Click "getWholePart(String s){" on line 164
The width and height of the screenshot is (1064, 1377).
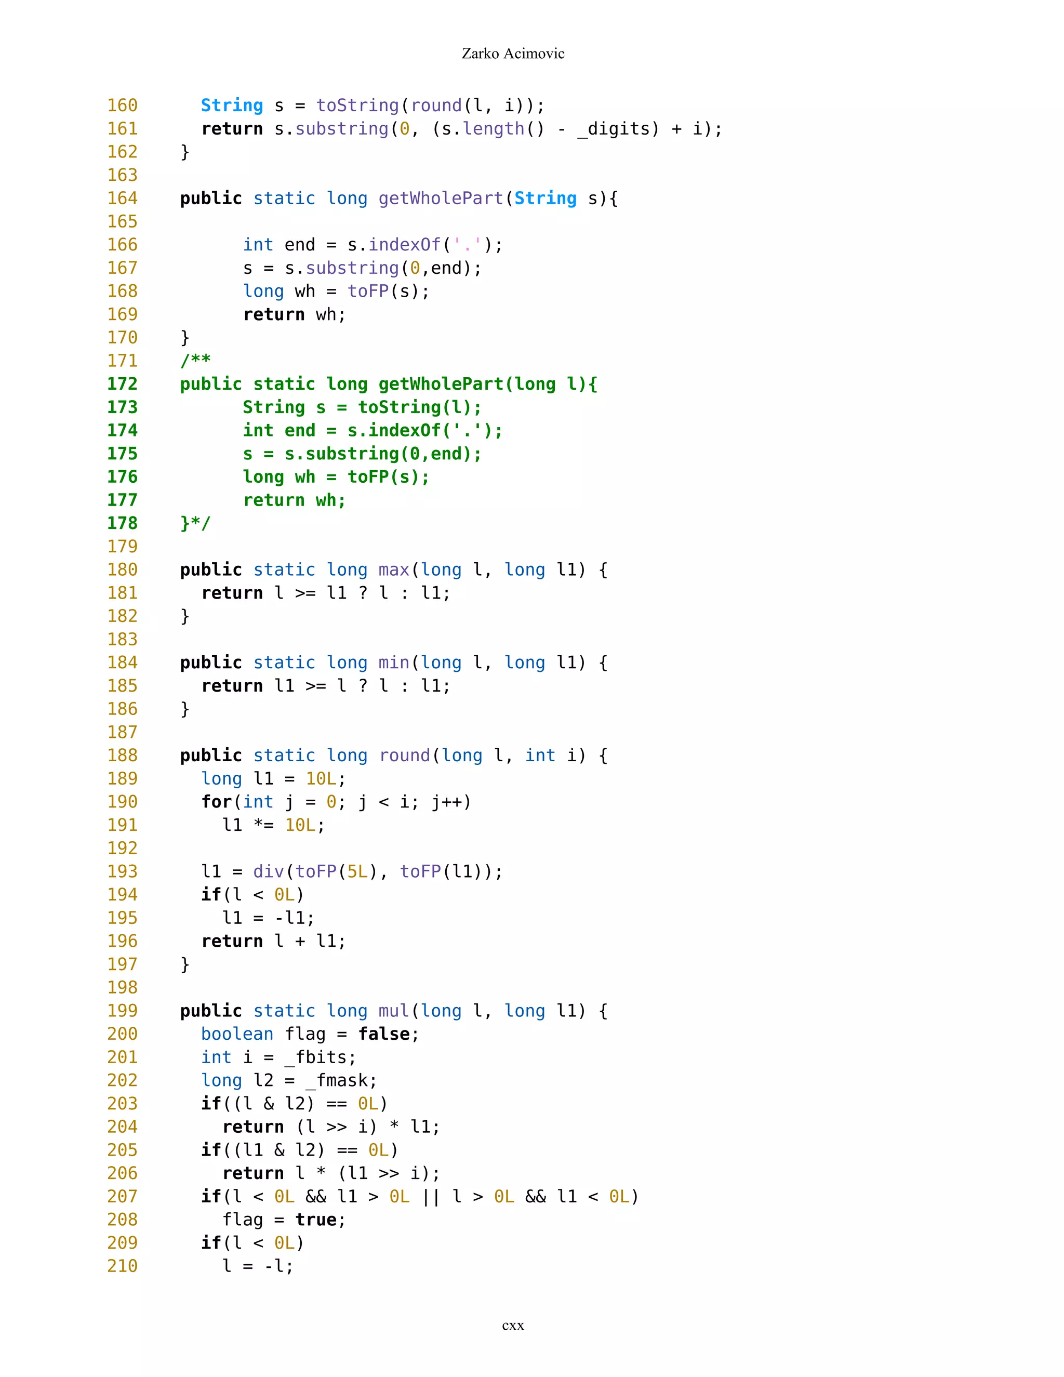click(499, 198)
